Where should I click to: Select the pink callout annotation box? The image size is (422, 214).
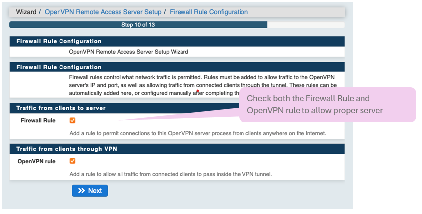tap(327, 105)
